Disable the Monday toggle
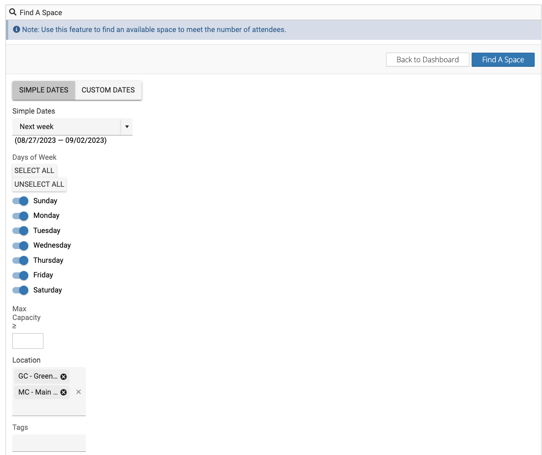Viewport: 542px width, 455px height. click(21, 216)
